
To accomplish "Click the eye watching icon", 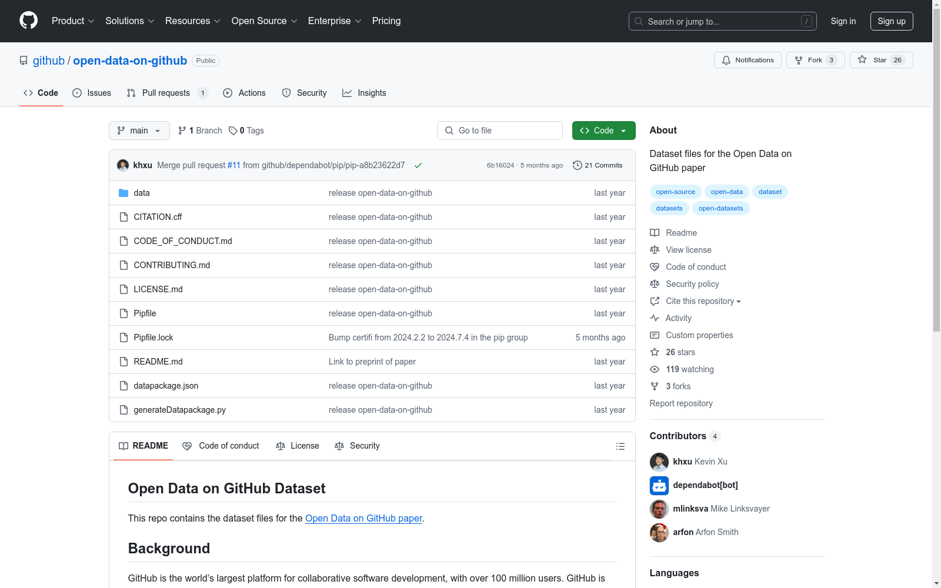I will (655, 369).
